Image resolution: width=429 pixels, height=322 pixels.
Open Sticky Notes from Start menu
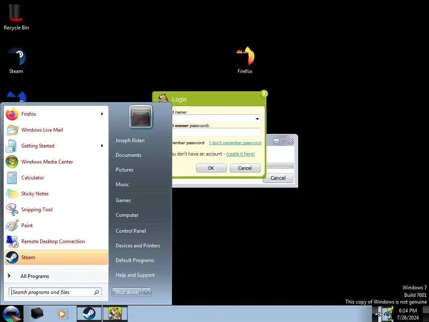pyautogui.click(x=56, y=194)
